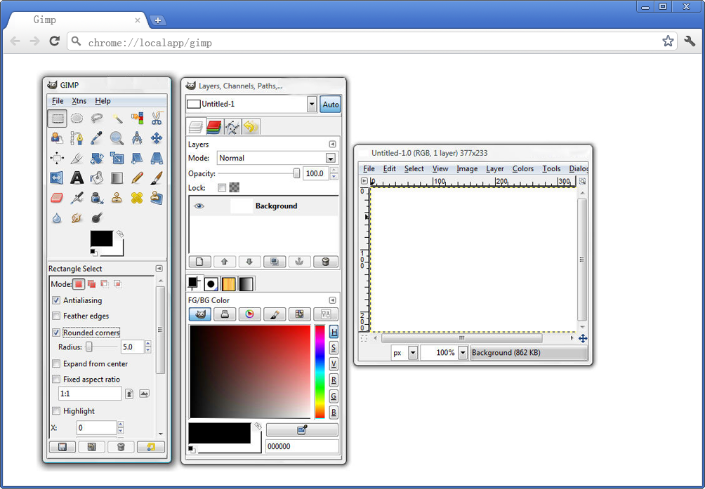This screenshot has height=489, width=705.
Task: Open the FG/BG Color tab menu arrow
Action: pos(332,300)
